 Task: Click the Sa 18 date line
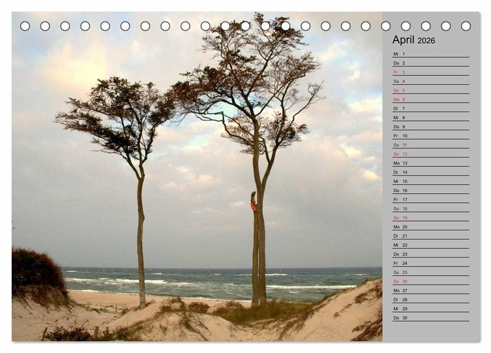point(430,209)
